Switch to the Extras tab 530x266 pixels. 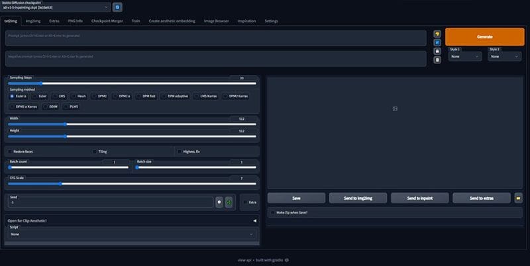(54, 21)
